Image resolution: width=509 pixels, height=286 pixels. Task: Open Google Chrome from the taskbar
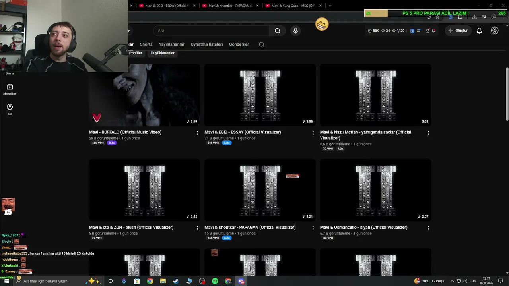(x=150, y=281)
